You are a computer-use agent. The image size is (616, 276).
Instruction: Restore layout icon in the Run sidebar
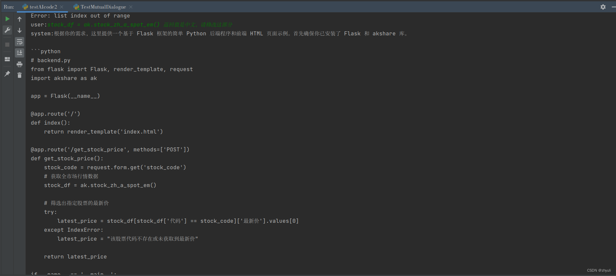(7, 59)
